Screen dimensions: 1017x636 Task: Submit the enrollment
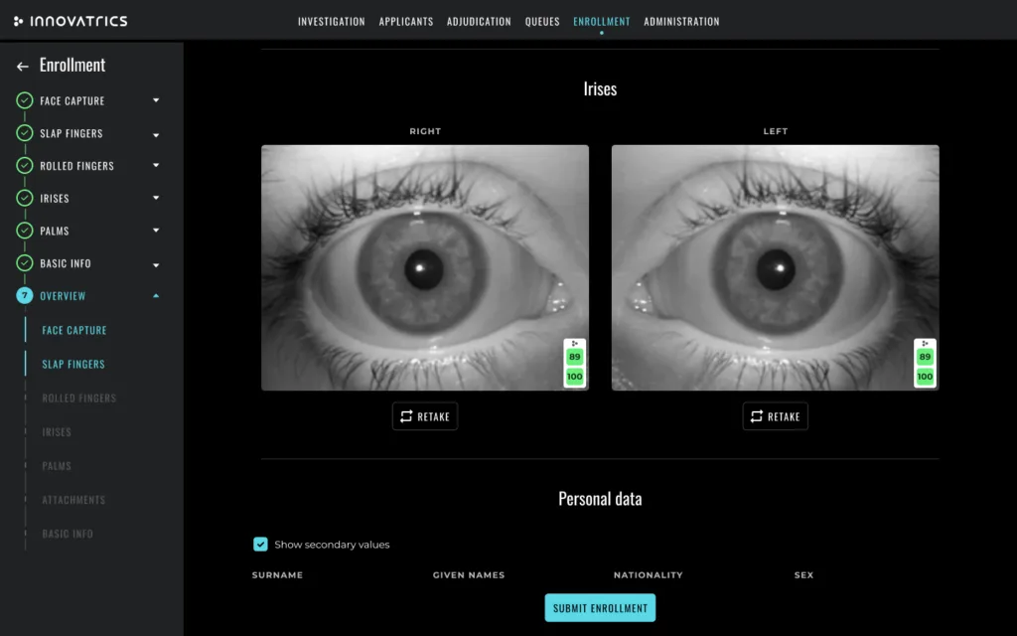tap(600, 607)
